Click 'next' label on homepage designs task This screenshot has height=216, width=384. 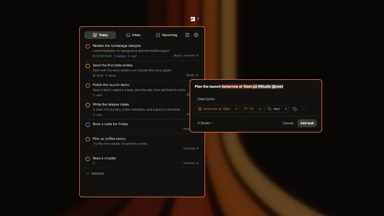pos(132,56)
